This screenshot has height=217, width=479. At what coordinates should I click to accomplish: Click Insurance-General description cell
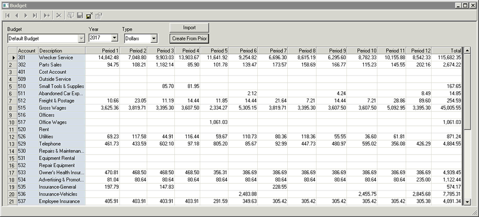(x=61, y=187)
